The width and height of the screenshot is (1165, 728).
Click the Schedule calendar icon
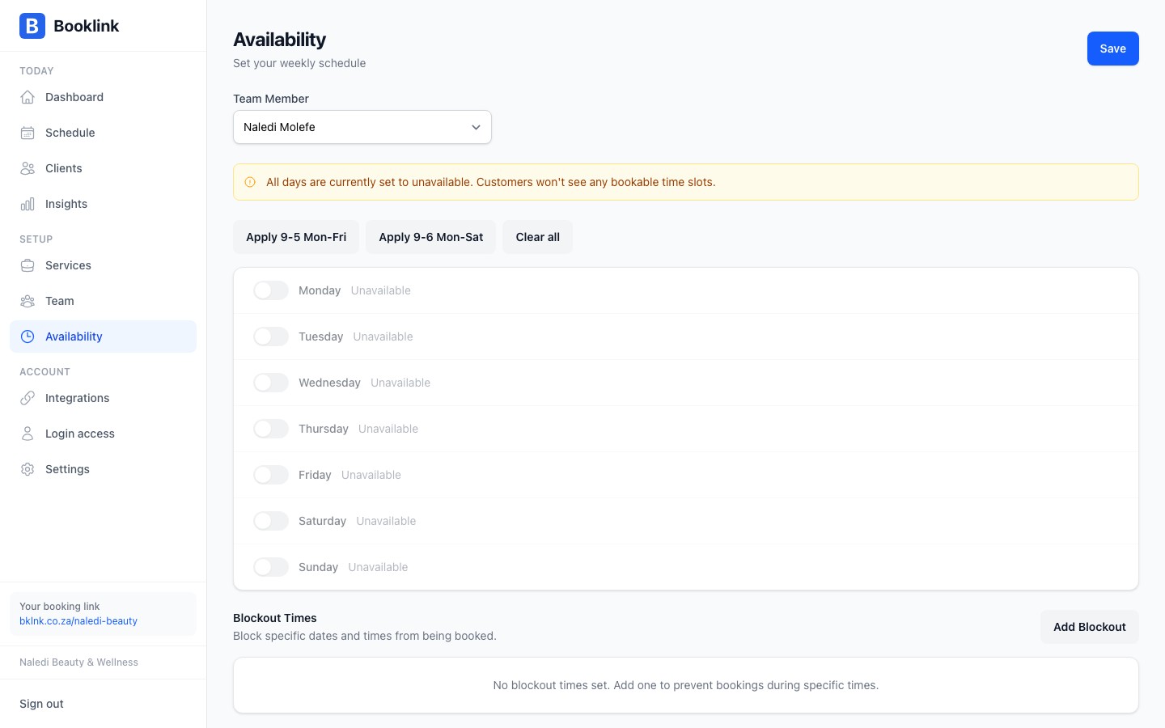(x=28, y=133)
